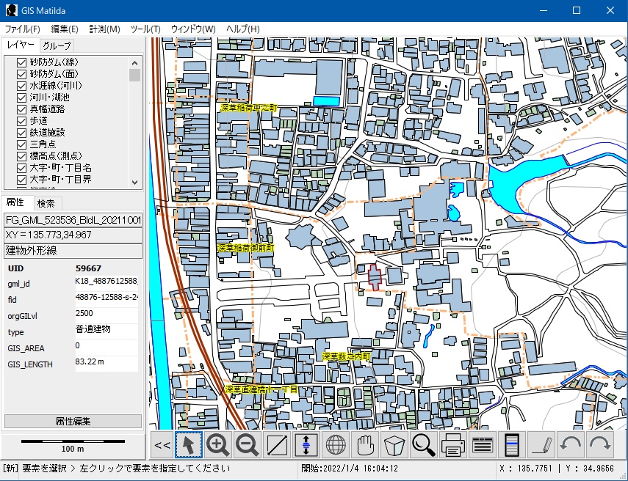Collapse side panel with << button

pos(162,444)
